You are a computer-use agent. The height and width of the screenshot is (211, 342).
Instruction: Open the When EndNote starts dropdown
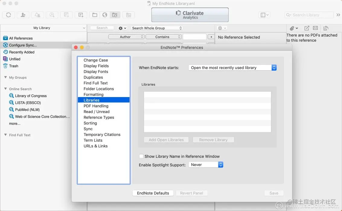(x=232, y=68)
